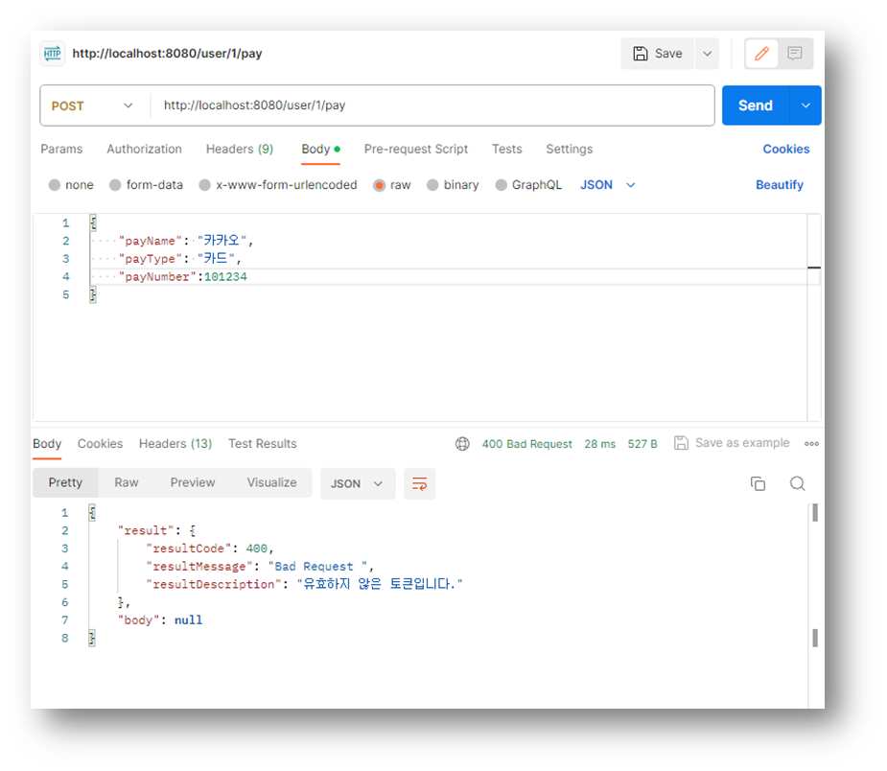The height and width of the screenshot is (771, 887).
Task: Click the response scrollbar thumb
Action: coord(814,513)
